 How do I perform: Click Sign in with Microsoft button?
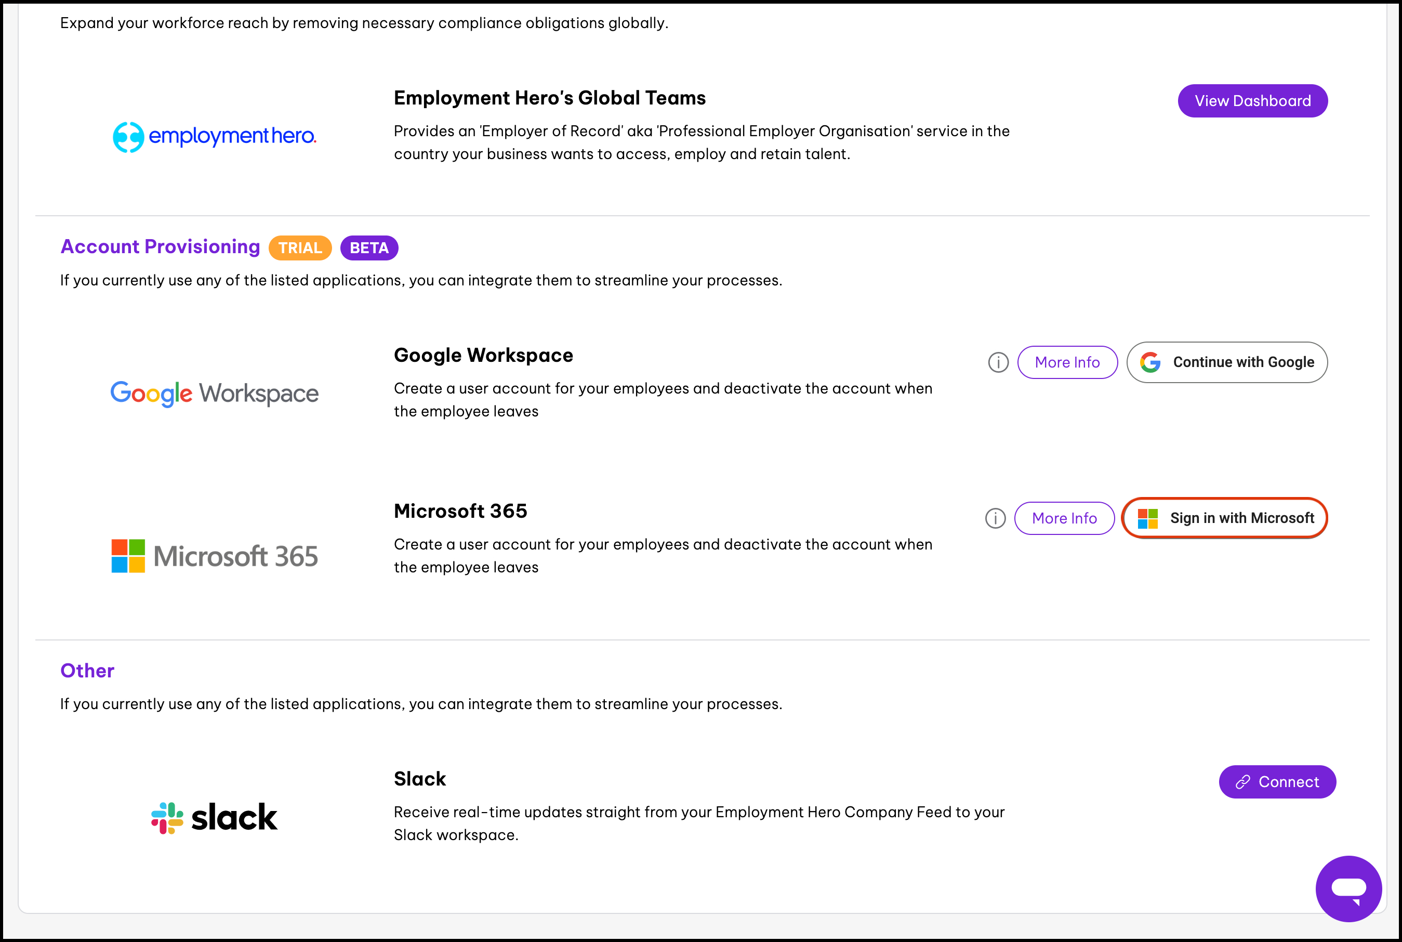point(1224,518)
